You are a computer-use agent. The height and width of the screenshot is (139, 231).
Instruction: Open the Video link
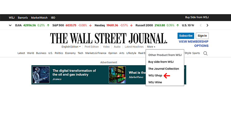(x=106, y=47)
